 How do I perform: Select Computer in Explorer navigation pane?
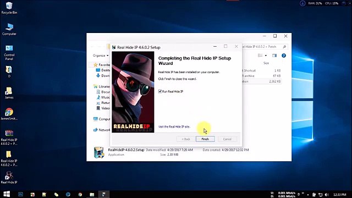point(102,119)
